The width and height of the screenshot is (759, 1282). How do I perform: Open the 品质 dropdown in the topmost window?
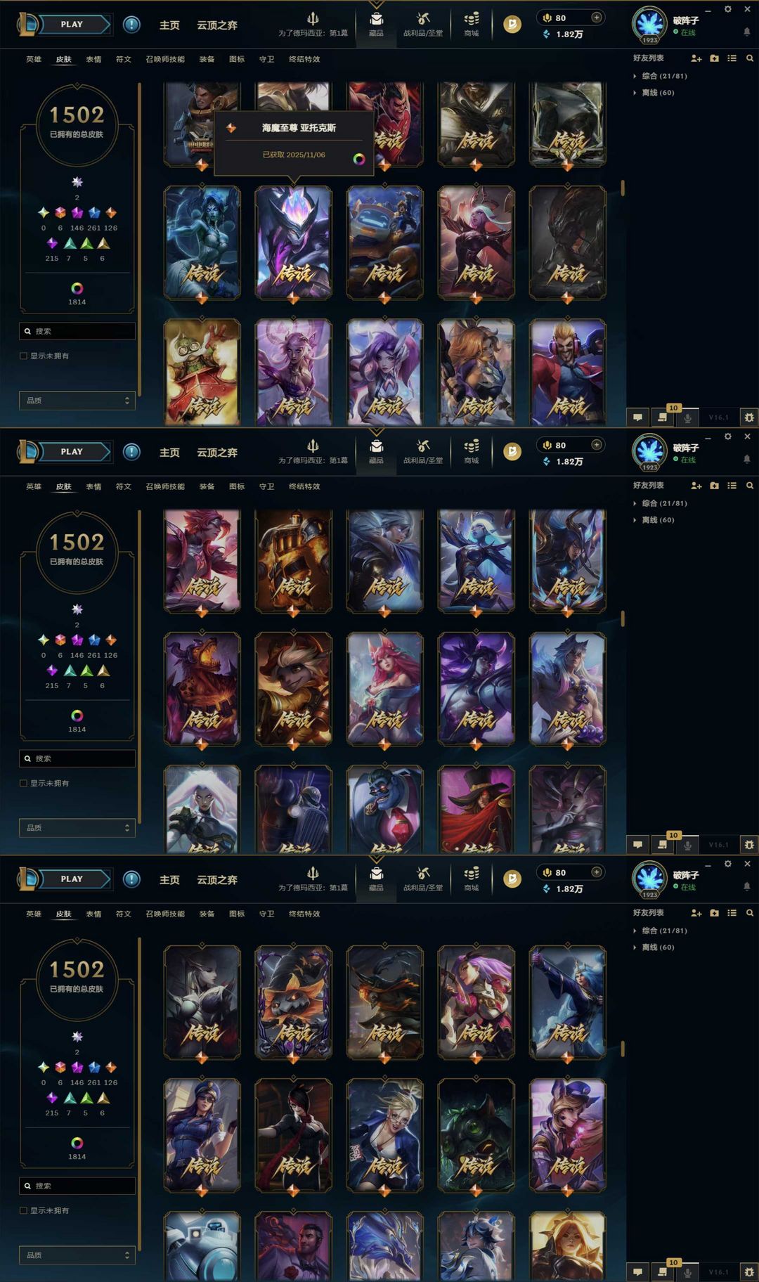point(77,400)
